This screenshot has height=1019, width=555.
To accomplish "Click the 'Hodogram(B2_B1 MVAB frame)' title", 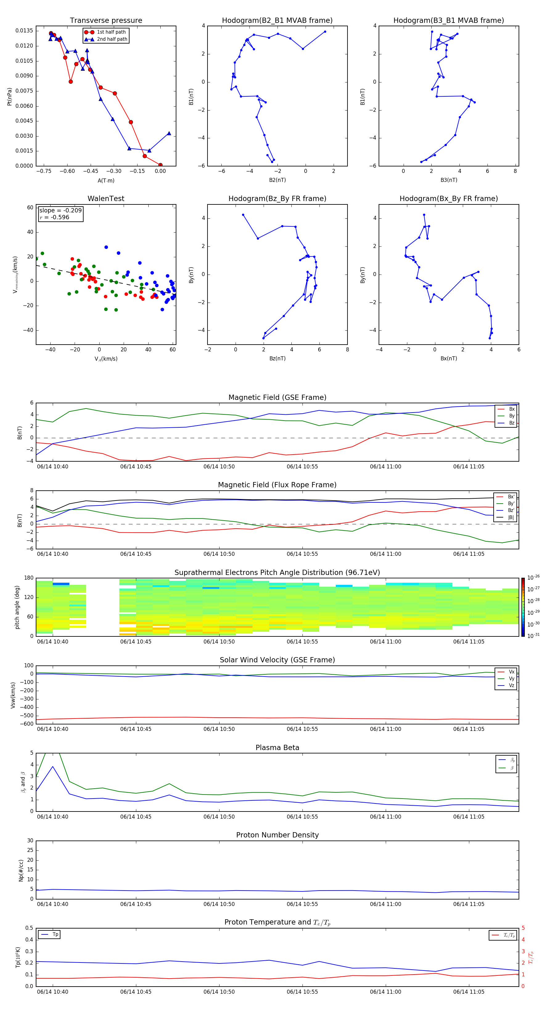I will [277, 21].
